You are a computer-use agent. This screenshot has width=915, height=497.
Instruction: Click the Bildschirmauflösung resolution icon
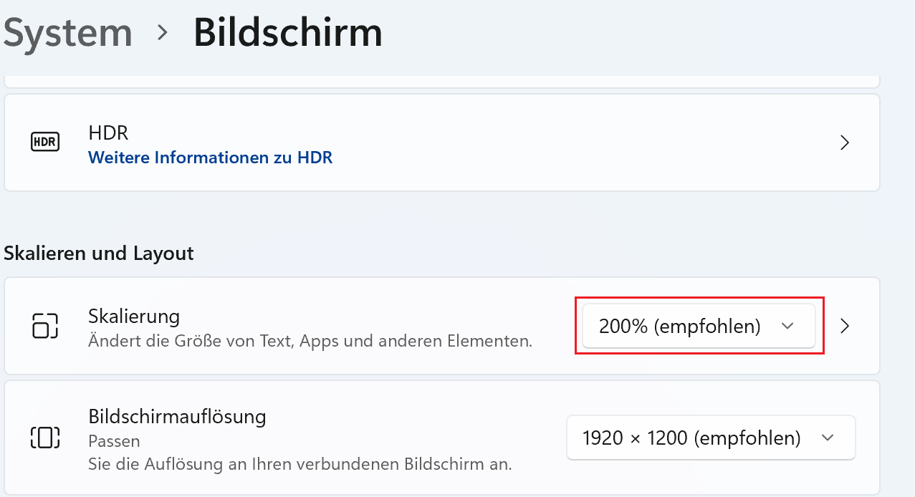click(45, 437)
